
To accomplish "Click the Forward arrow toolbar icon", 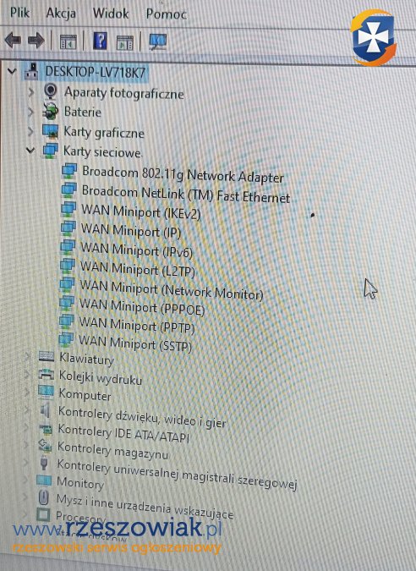I will [x=36, y=40].
